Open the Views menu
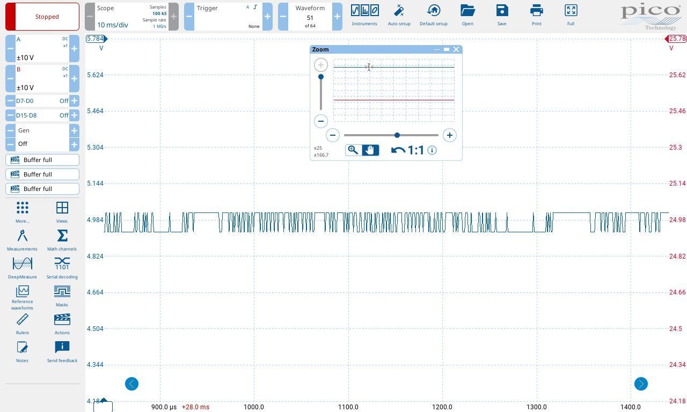687x412 pixels. coord(62,211)
